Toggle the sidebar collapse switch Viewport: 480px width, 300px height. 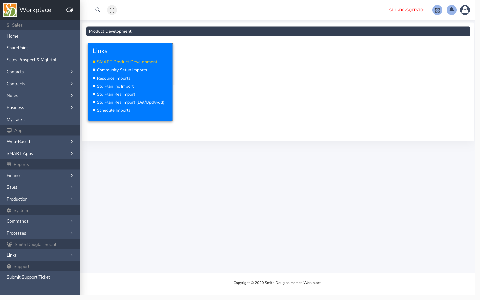point(70,10)
